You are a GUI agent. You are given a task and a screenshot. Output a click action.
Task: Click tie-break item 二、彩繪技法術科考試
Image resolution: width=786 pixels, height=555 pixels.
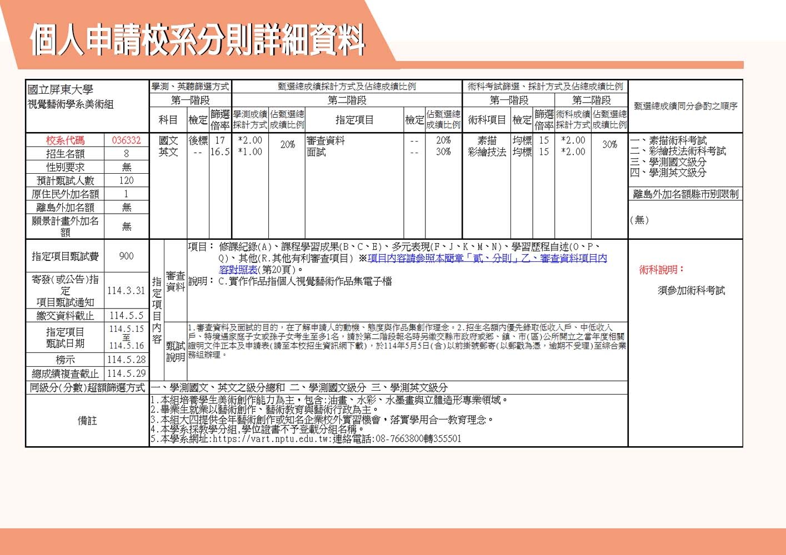click(678, 152)
